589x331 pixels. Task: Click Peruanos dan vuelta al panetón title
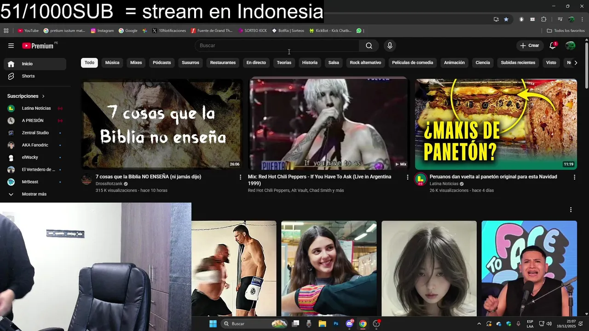493,177
